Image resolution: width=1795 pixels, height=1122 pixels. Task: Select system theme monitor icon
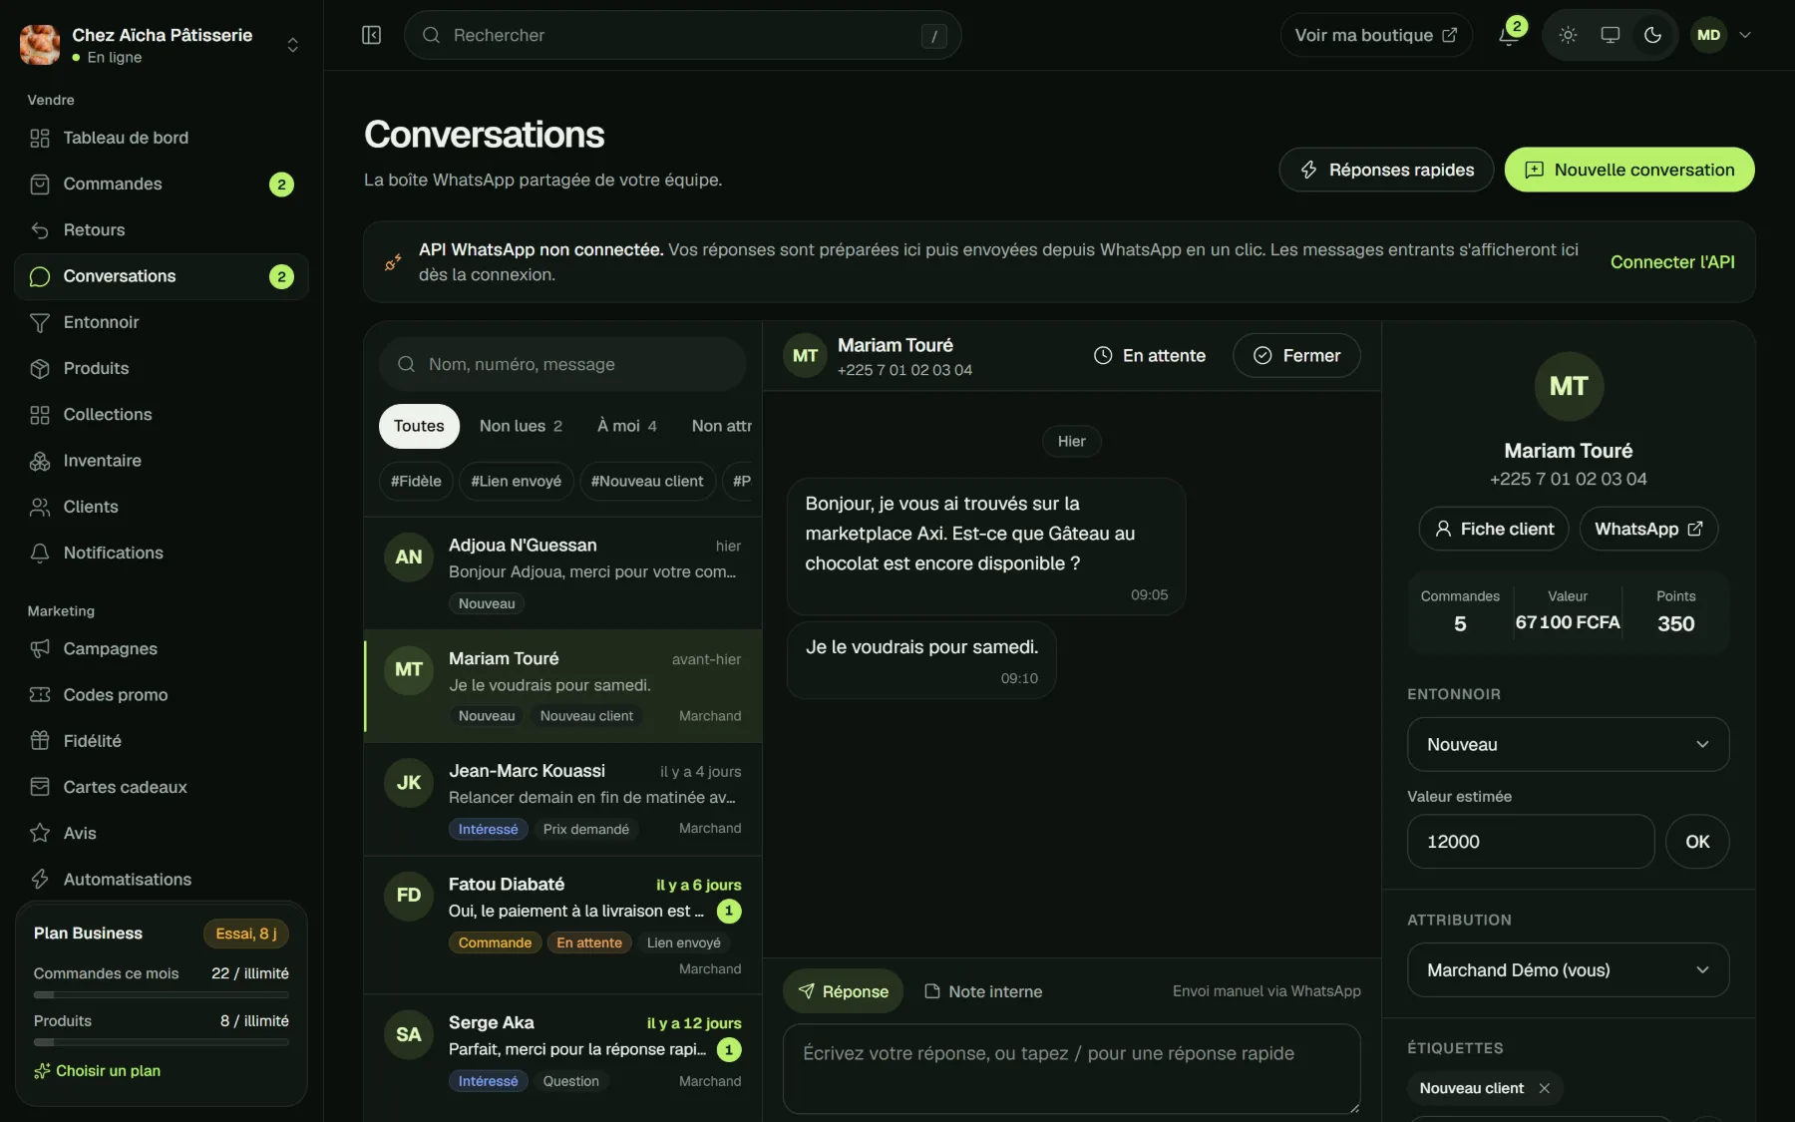pos(1610,35)
